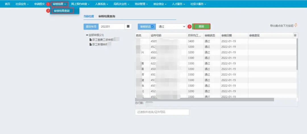Click the green 查询 button
This screenshot has height=134, width=307.
pos(201,26)
